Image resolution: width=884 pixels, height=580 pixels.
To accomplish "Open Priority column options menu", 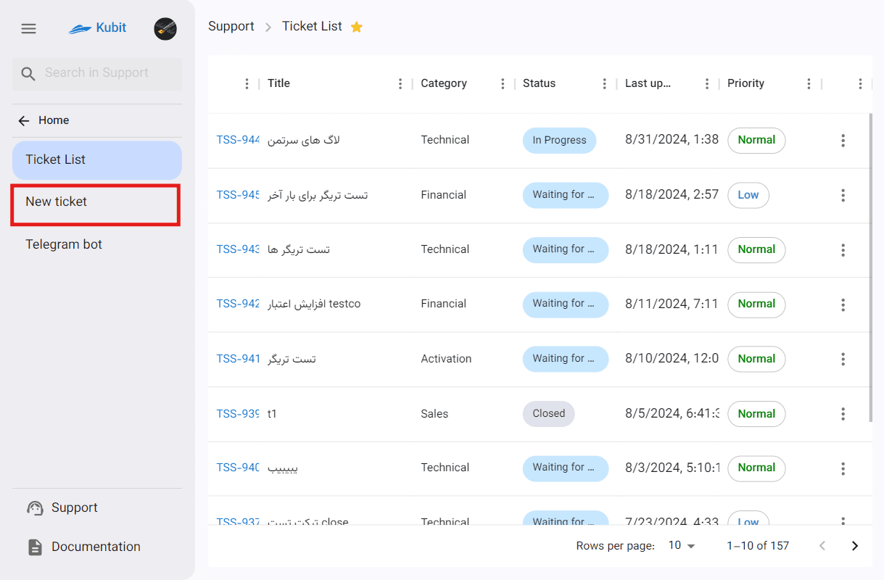I will [809, 84].
